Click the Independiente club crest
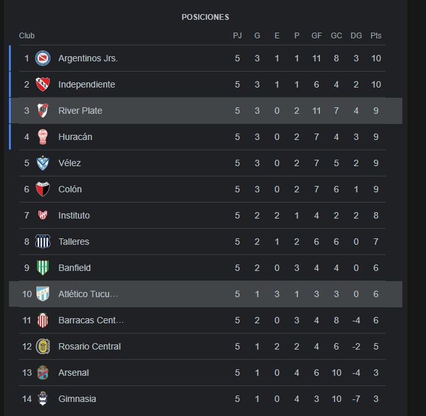The height and width of the screenshot is (416, 426). click(43, 84)
